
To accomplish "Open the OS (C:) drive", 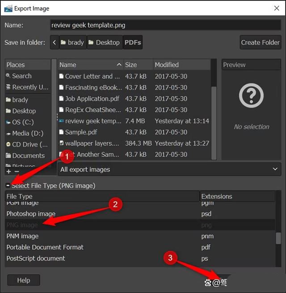I will coord(22,122).
